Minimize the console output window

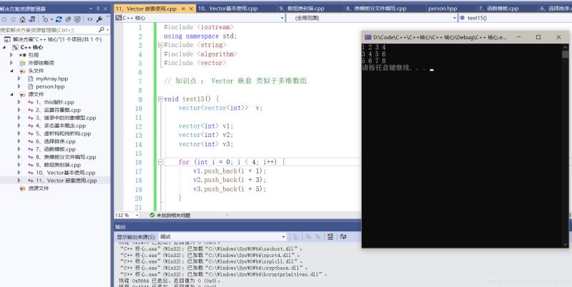pyautogui.click(x=518, y=37)
